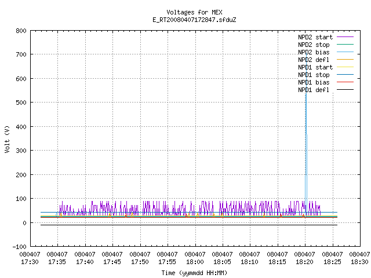Click the 100 y-axis tick label
This screenshot has height=278, width=371.
coord(21,199)
